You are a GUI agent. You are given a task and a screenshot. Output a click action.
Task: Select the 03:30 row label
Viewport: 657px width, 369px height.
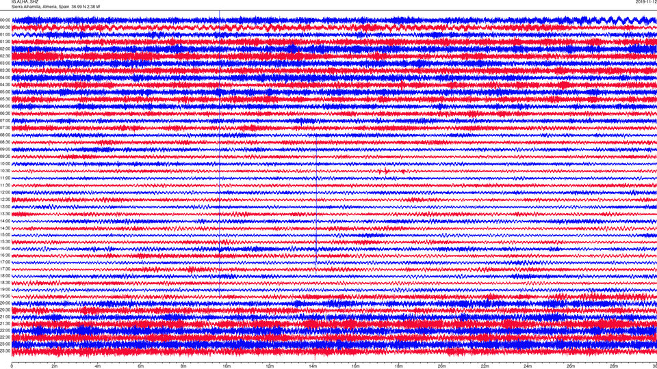pos(5,70)
